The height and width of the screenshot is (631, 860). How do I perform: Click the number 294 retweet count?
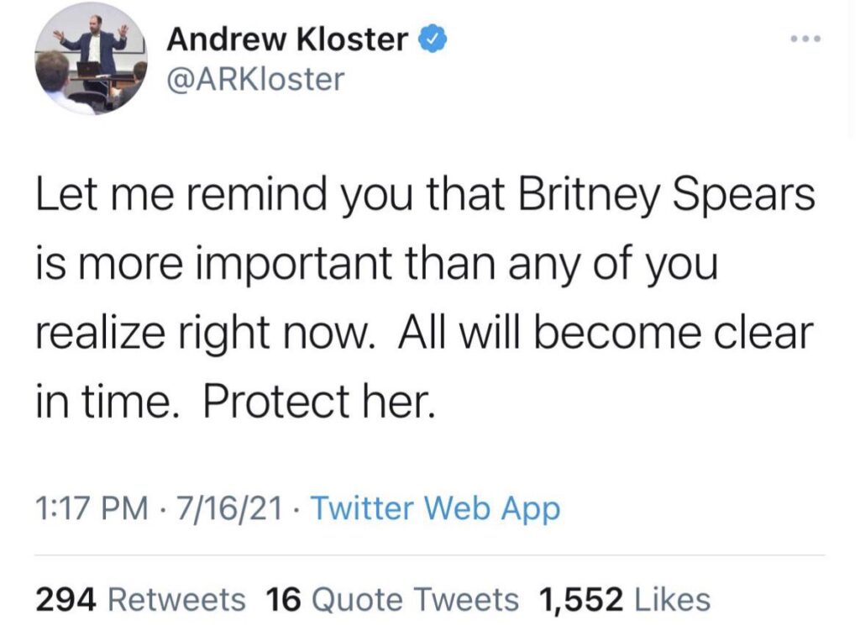pyautogui.click(x=68, y=600)
